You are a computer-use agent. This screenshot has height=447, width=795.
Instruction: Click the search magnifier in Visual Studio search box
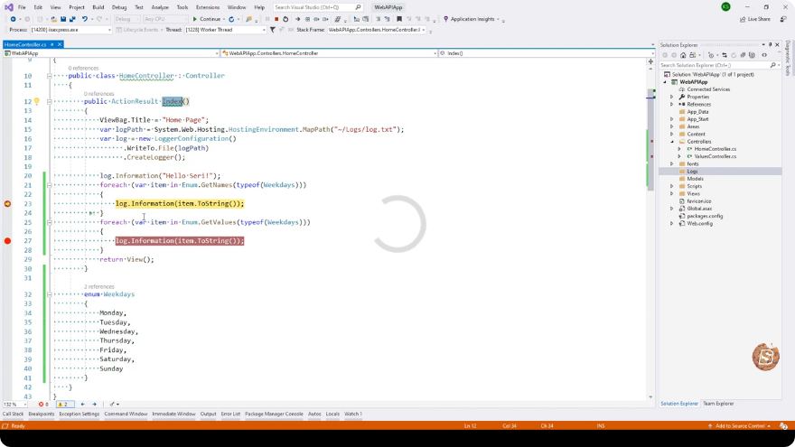click(358, 7)
